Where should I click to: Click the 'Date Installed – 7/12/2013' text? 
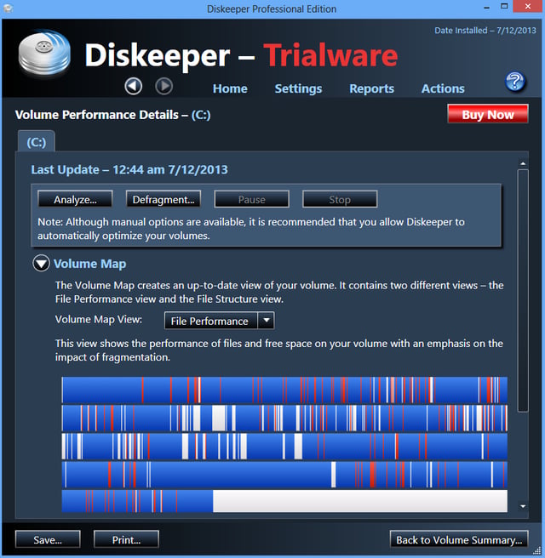point(485,31)
